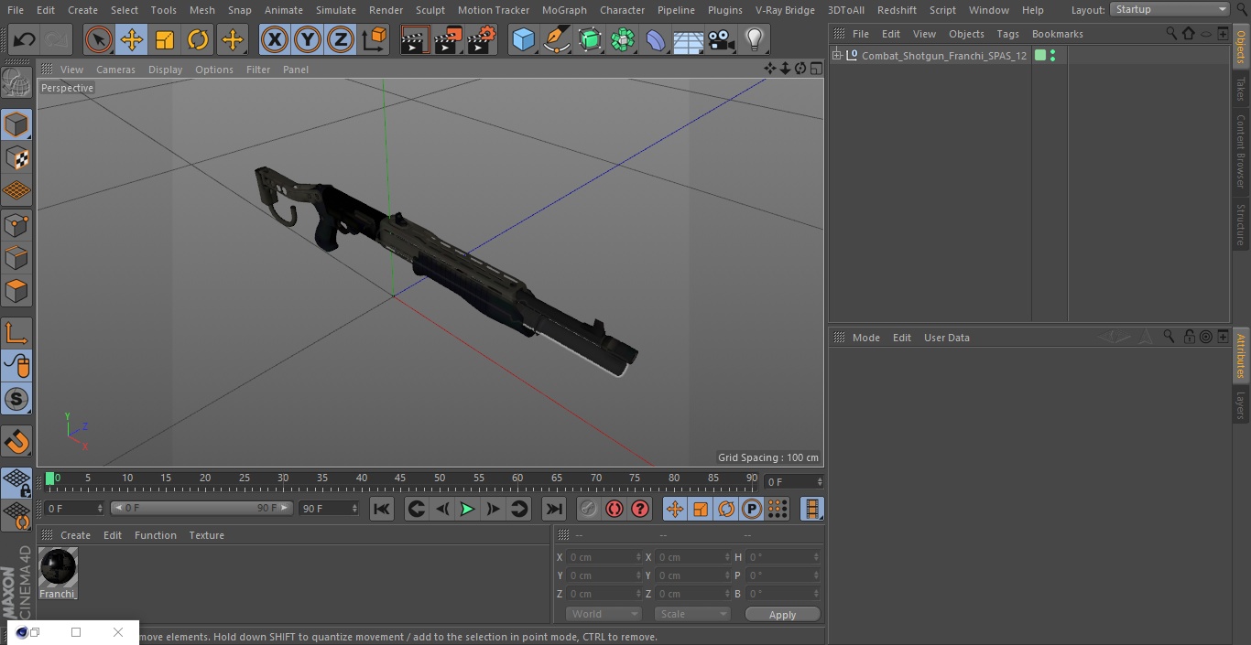Click the Undo arrow icon
This screenshot has height=645, width=1251.
tap(24, 40)
